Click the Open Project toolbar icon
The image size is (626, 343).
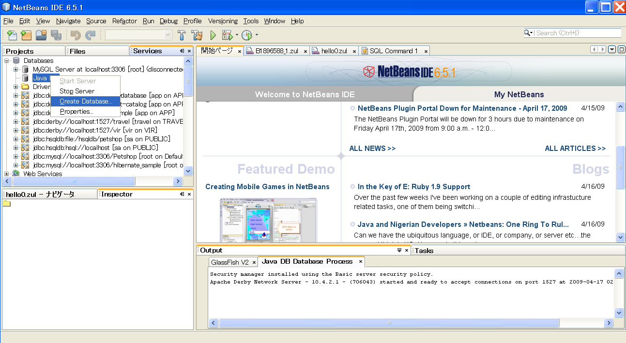click(x=41, y=35)
